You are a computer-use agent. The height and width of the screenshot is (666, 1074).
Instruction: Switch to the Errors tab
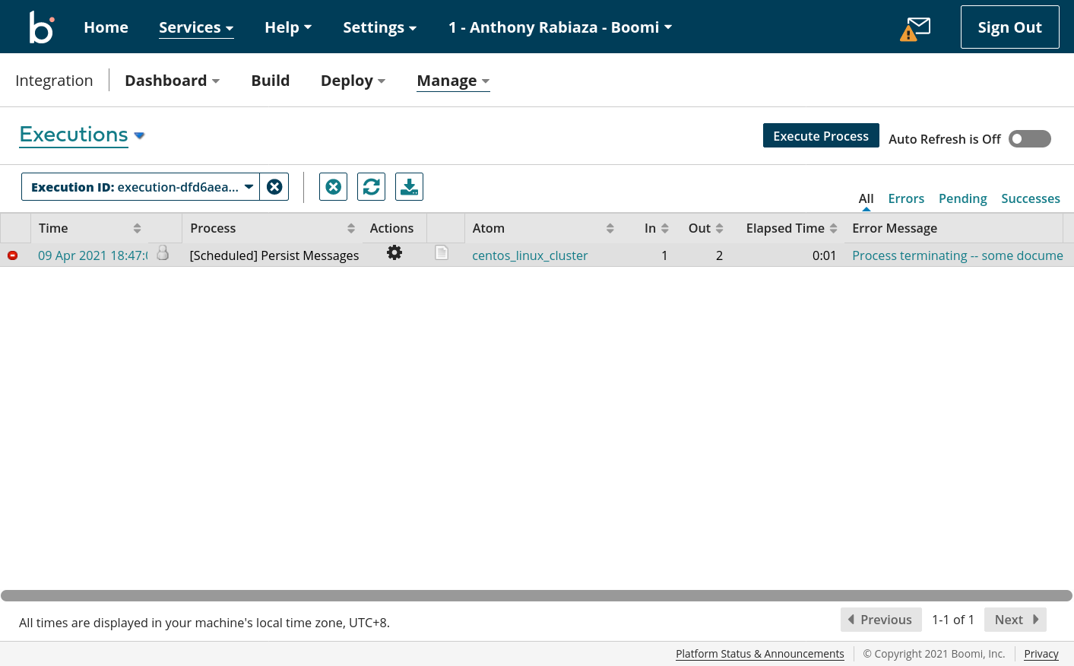click(906, 198)
